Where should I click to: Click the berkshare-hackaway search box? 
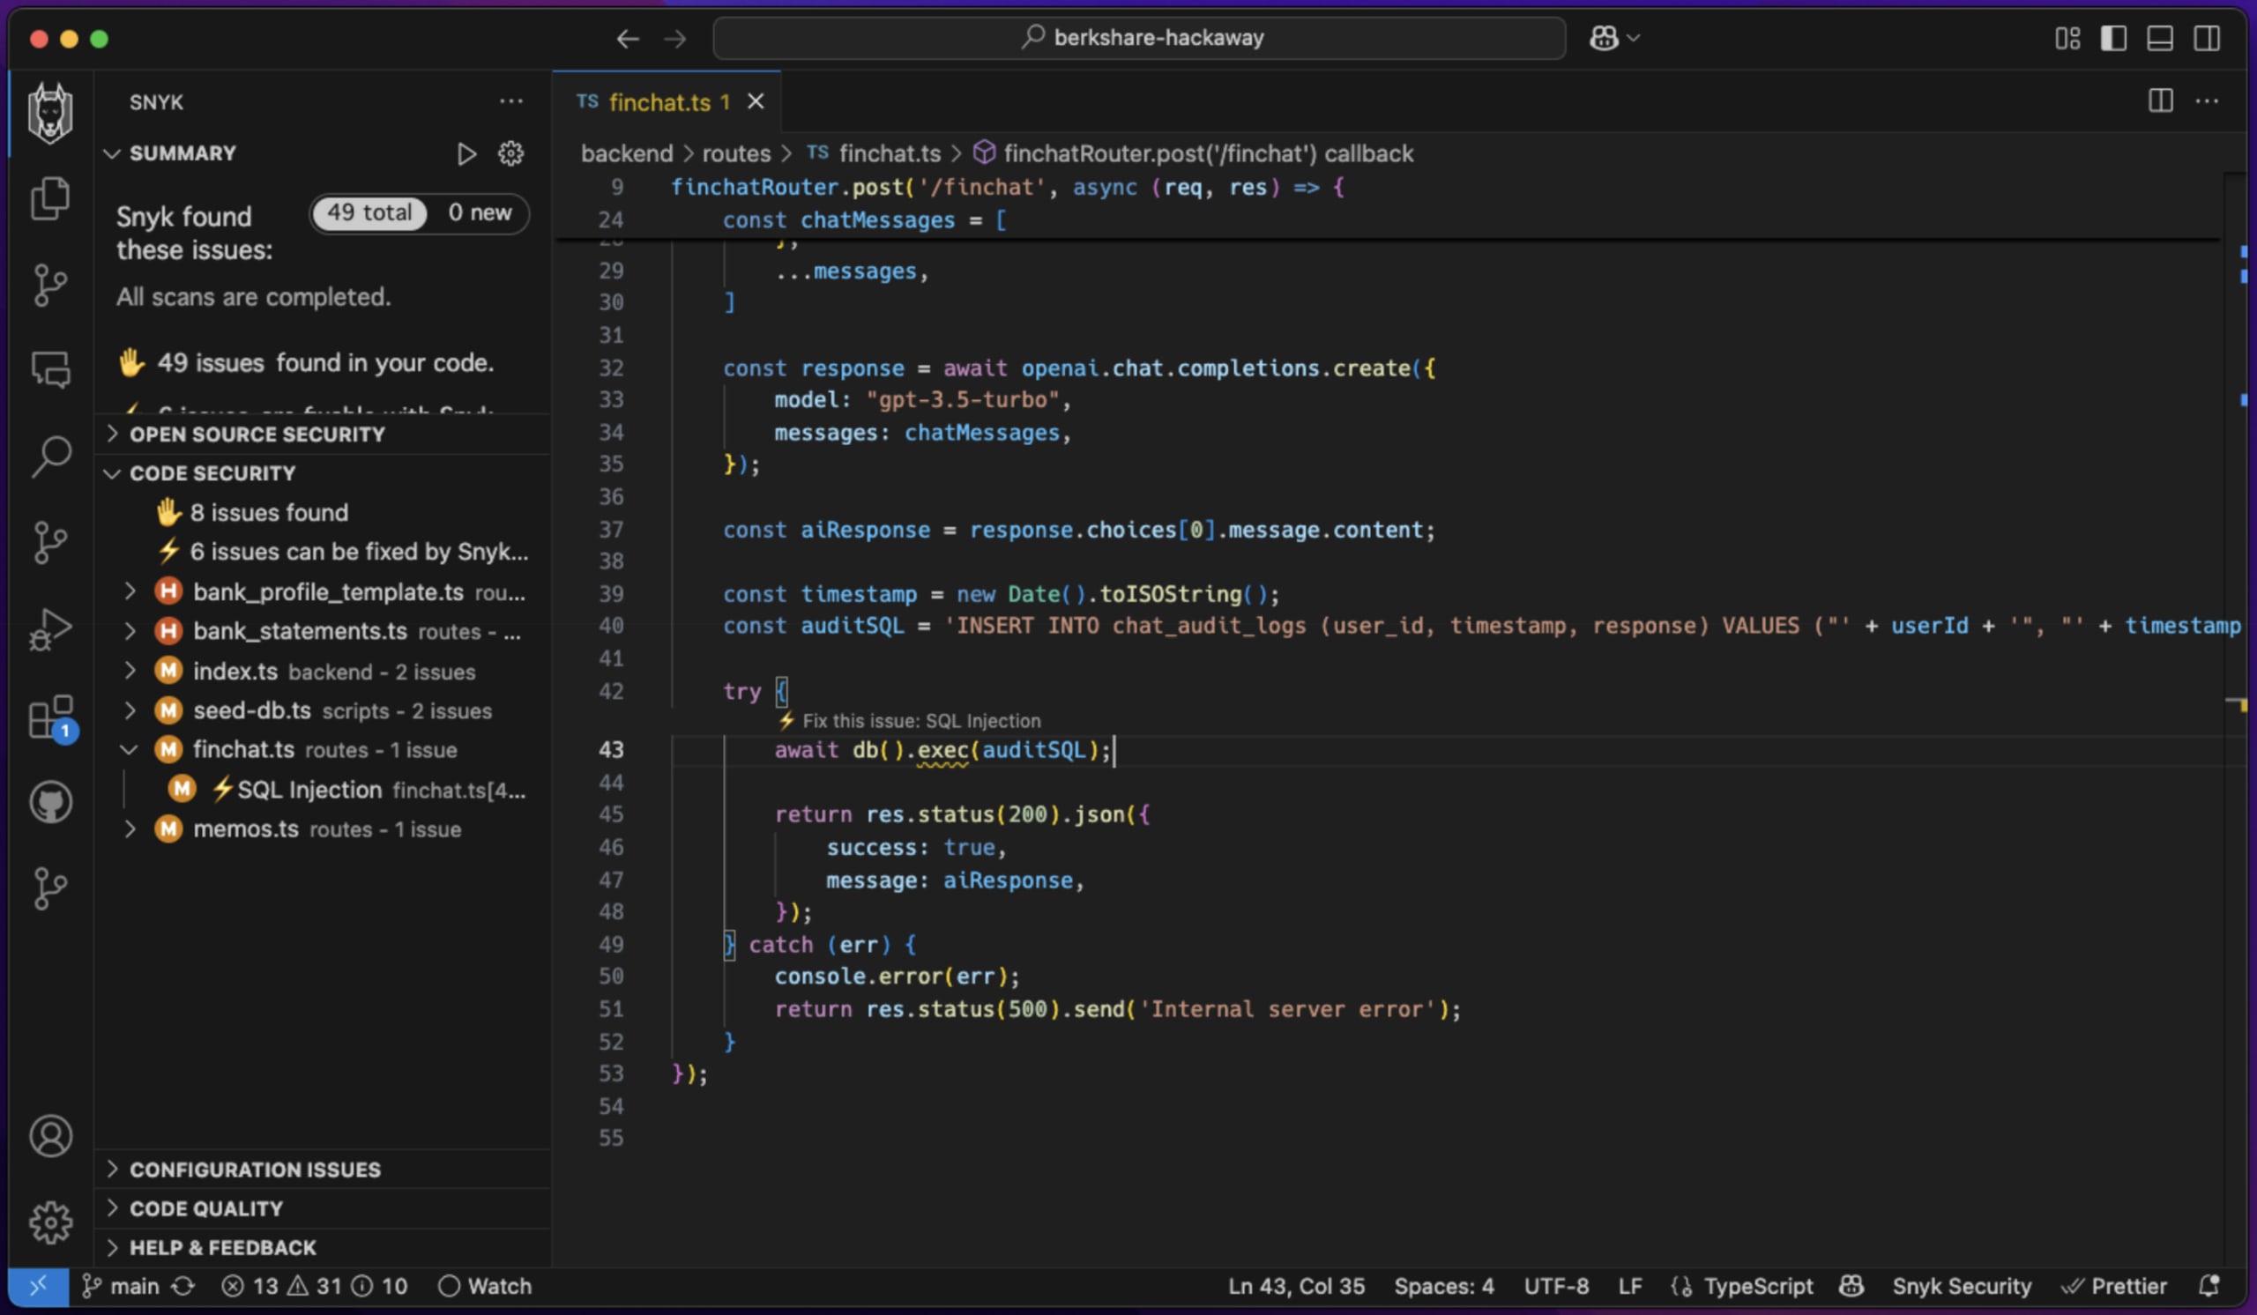(1139, 38)
